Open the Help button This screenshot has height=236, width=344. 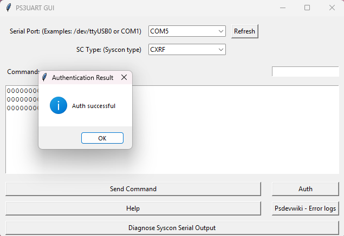[133, 208]
